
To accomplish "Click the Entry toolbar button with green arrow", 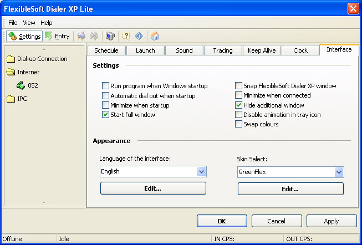I will coord(58,36).
